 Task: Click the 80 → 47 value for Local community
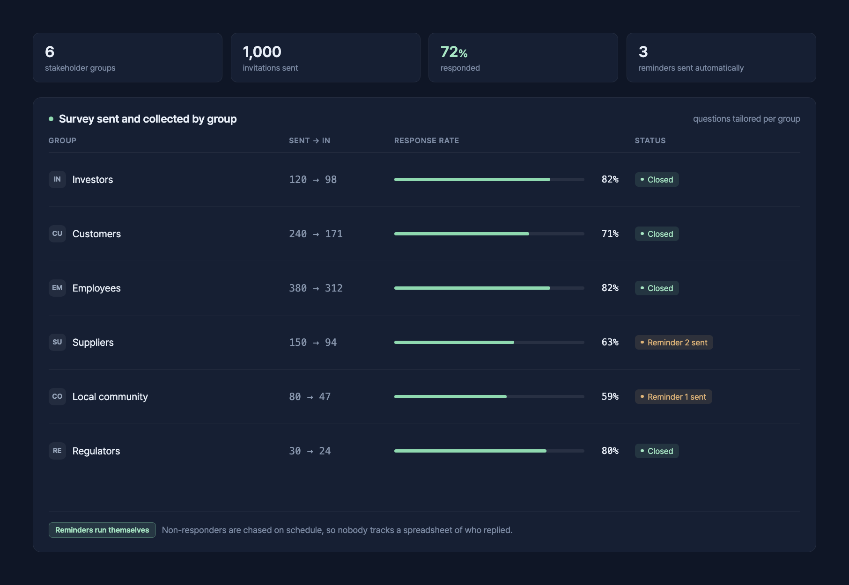[310, 397]
